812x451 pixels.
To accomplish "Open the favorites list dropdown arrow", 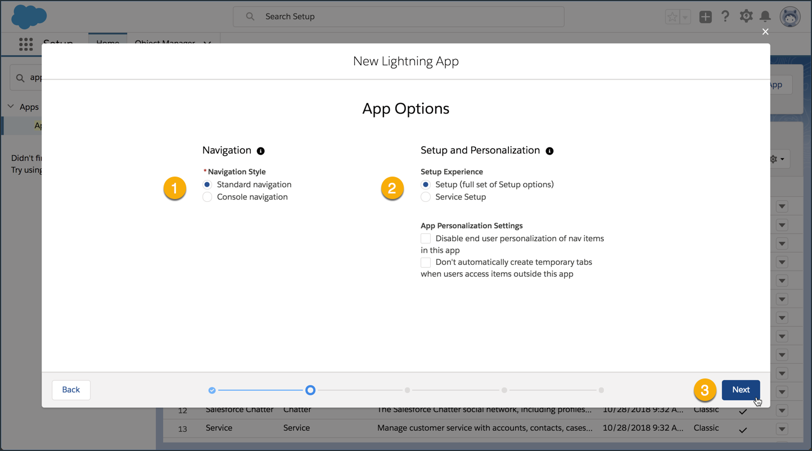I will (x=685, y=17).
